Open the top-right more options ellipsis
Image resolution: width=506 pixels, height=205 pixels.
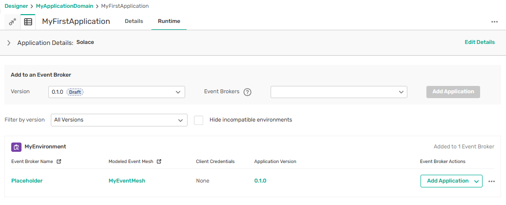494,22
